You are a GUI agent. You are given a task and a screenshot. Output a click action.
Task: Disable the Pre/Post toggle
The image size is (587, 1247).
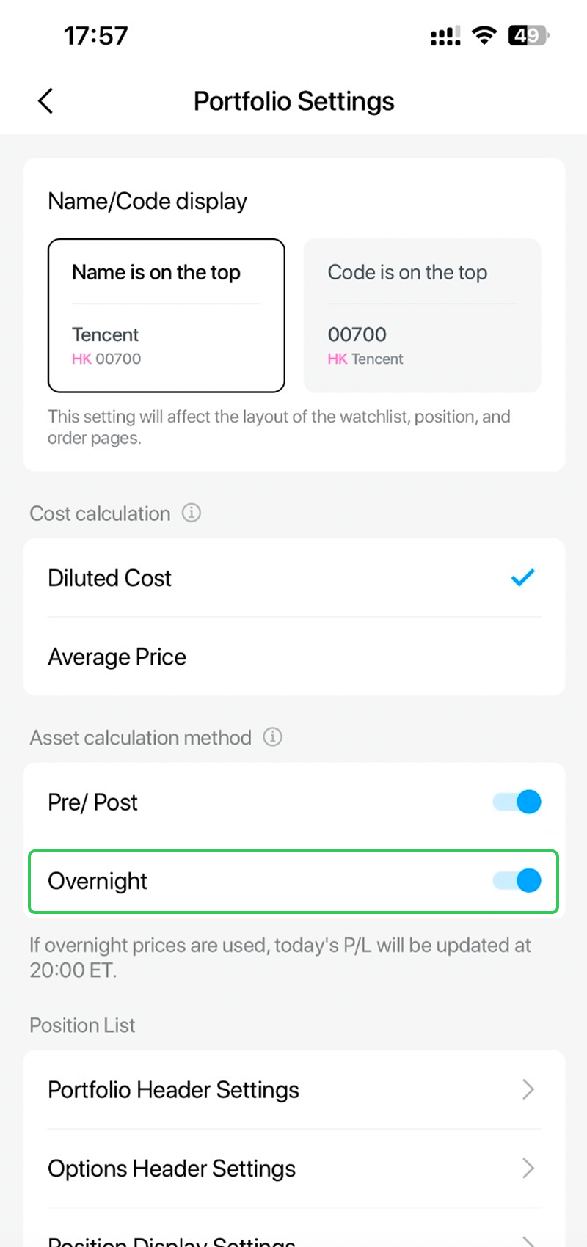tap(517, 802)
